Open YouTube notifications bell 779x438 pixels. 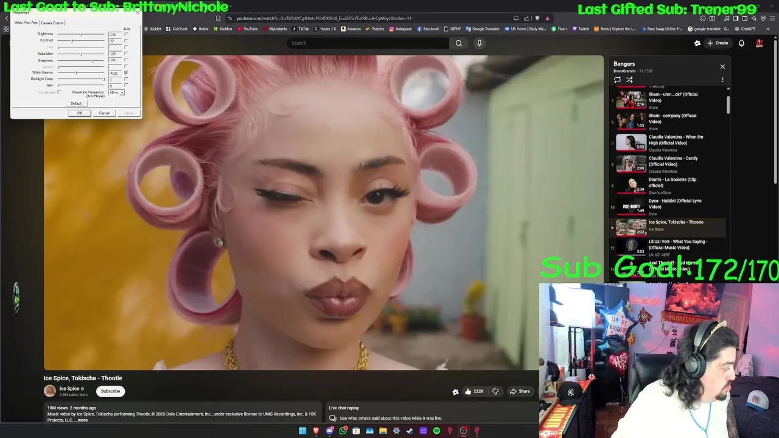741,43
